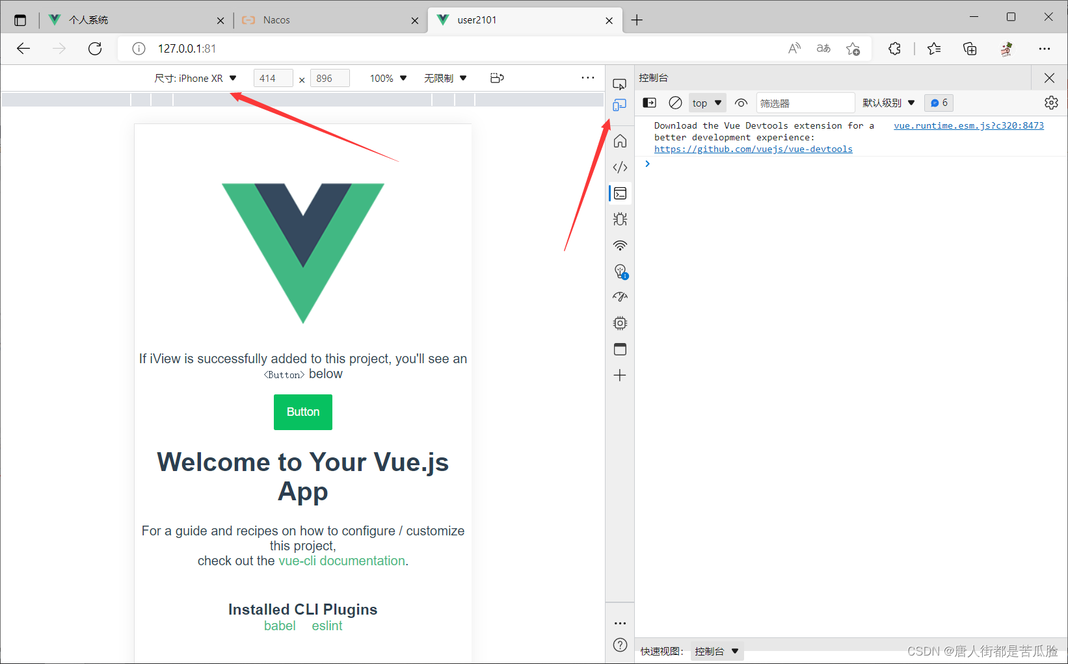Activate inspect element picker tool
The image size is (1068, 664).
pyautogui.click(x=620, y=84)
